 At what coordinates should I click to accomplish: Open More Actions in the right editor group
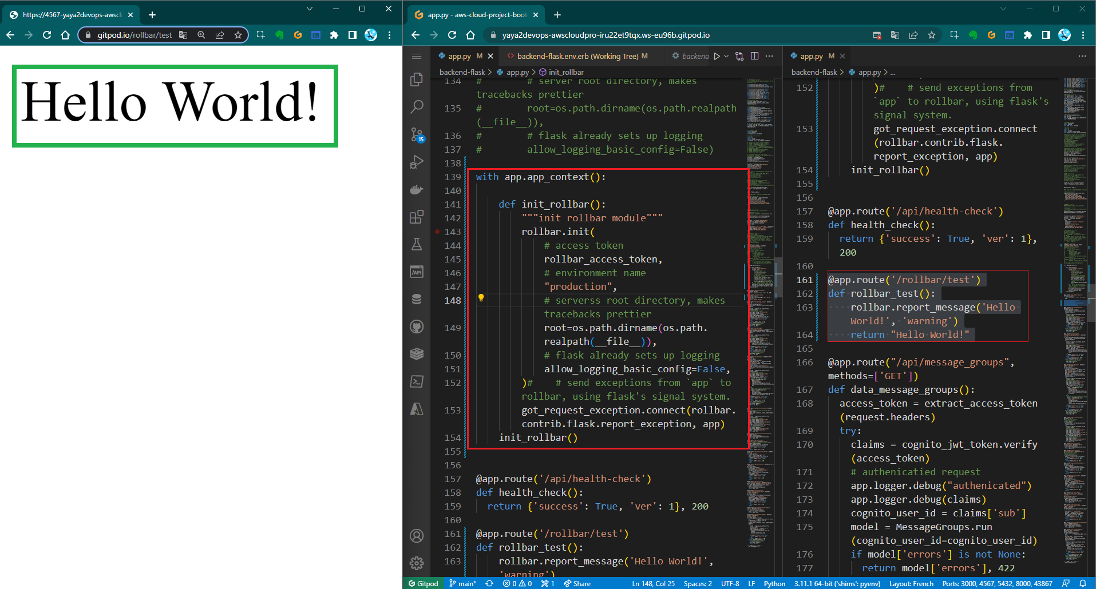point(1082,56)
